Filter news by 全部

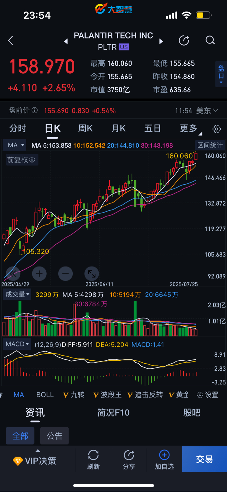coord(20,436)
